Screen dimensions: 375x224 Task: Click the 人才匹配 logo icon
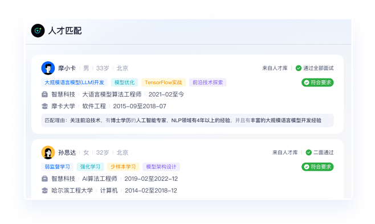pos(38,31)
